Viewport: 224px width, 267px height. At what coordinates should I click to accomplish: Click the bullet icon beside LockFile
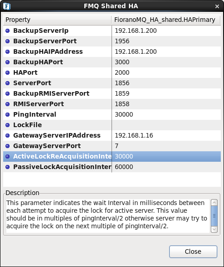[7, 125]
